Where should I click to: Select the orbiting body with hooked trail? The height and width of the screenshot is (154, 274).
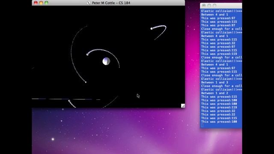click(152, 29)
